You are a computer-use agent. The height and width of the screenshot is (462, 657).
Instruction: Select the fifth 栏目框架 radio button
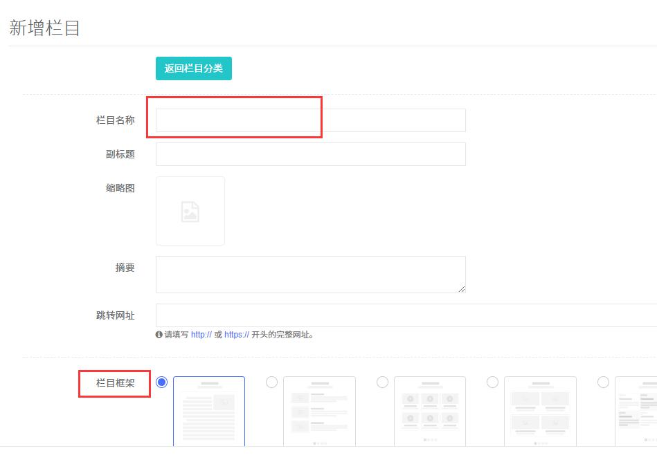[603, 382]
